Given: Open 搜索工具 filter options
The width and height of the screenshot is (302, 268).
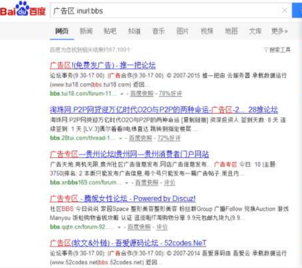Looking at the screenshot, I should (x=277, y=50).
